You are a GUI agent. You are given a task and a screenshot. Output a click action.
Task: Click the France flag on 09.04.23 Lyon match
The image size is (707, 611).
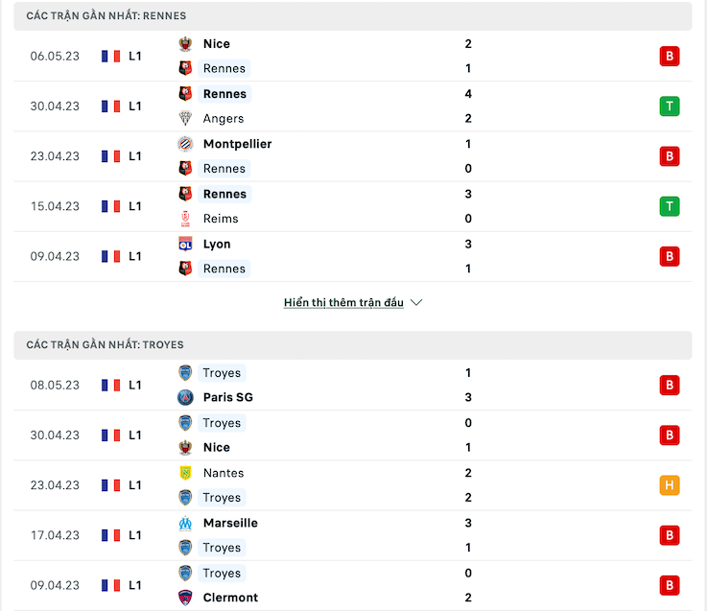(x=111, y=256)
